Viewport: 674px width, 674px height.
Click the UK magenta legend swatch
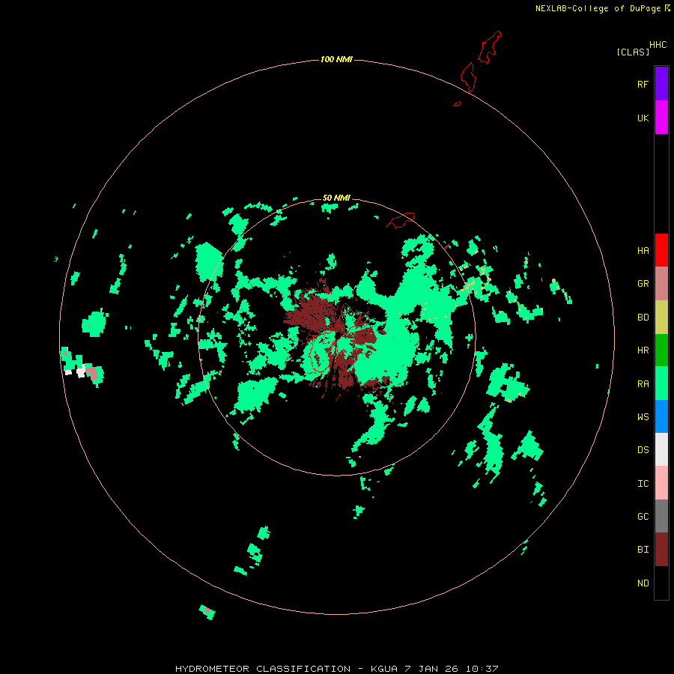pos(661,118)
